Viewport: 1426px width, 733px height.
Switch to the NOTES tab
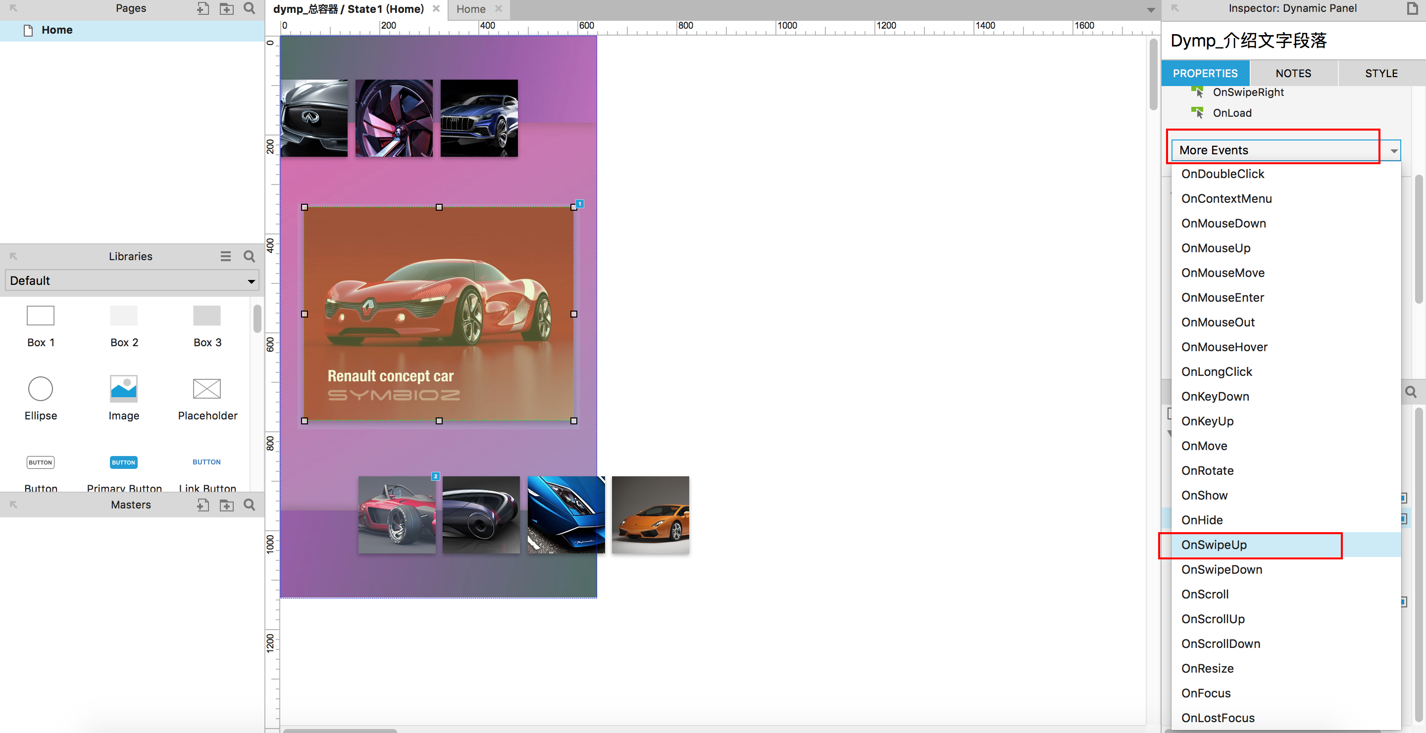click(x=1293, y=74)
